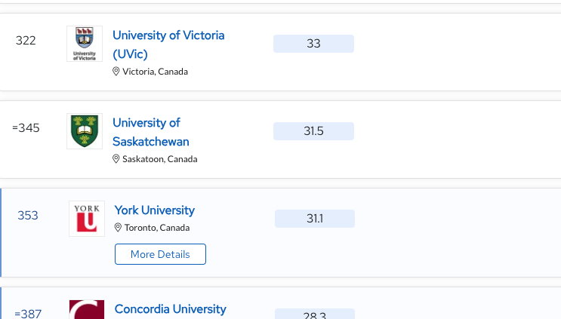Open the University of Victoria (UVic) link
Viewport: 561px width, 319px height.
pyautogui.click(x=168, y=44)
